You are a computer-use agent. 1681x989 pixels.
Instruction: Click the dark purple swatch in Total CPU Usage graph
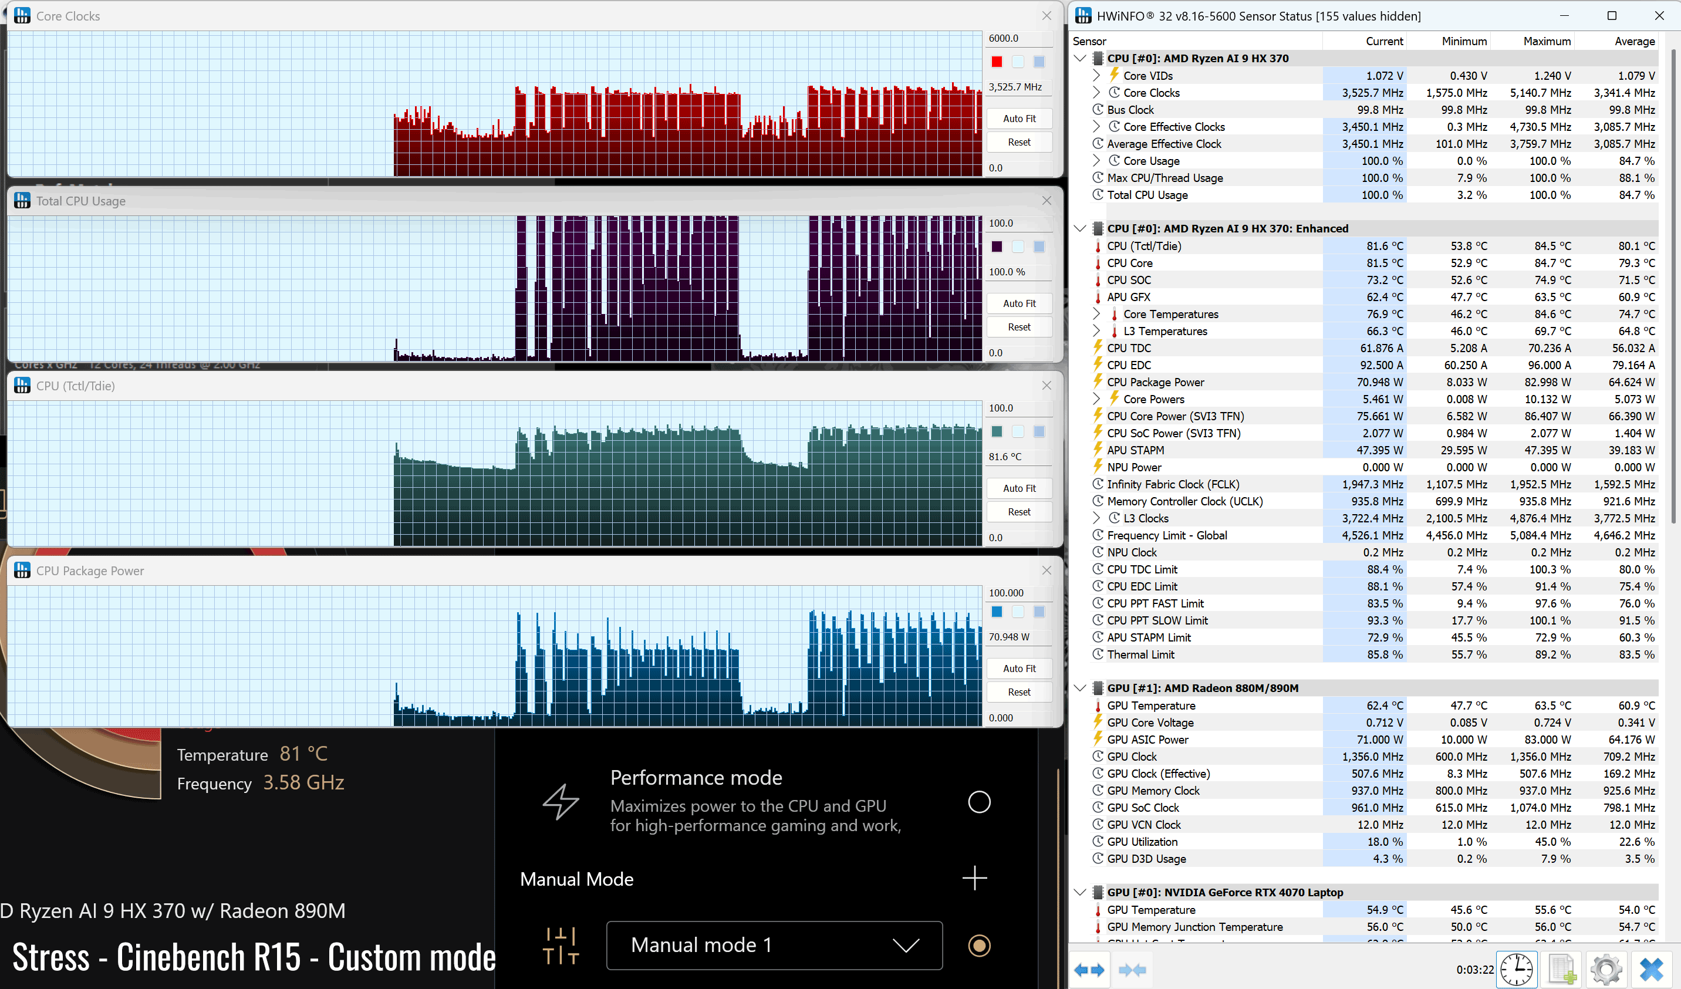(x=997, y=246)
